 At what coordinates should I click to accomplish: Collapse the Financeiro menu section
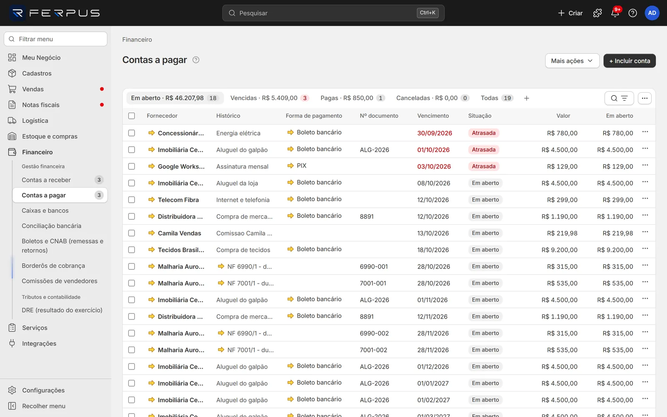coord(56,152)
